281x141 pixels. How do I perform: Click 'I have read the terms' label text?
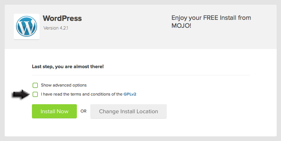82,94
